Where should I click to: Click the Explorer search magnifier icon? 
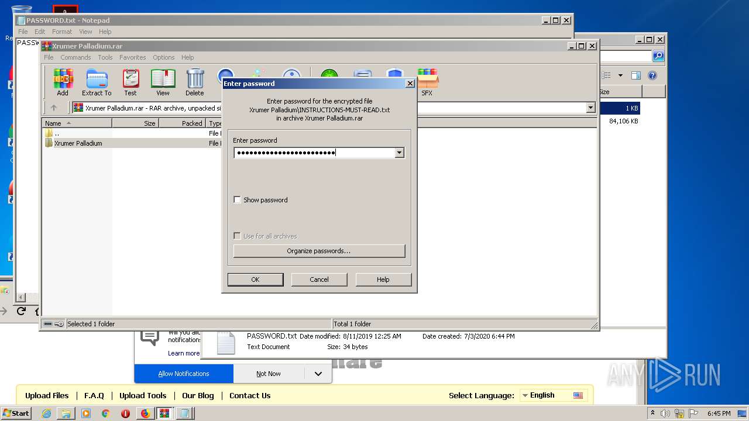pyautogui.click(x=658, y=56)
